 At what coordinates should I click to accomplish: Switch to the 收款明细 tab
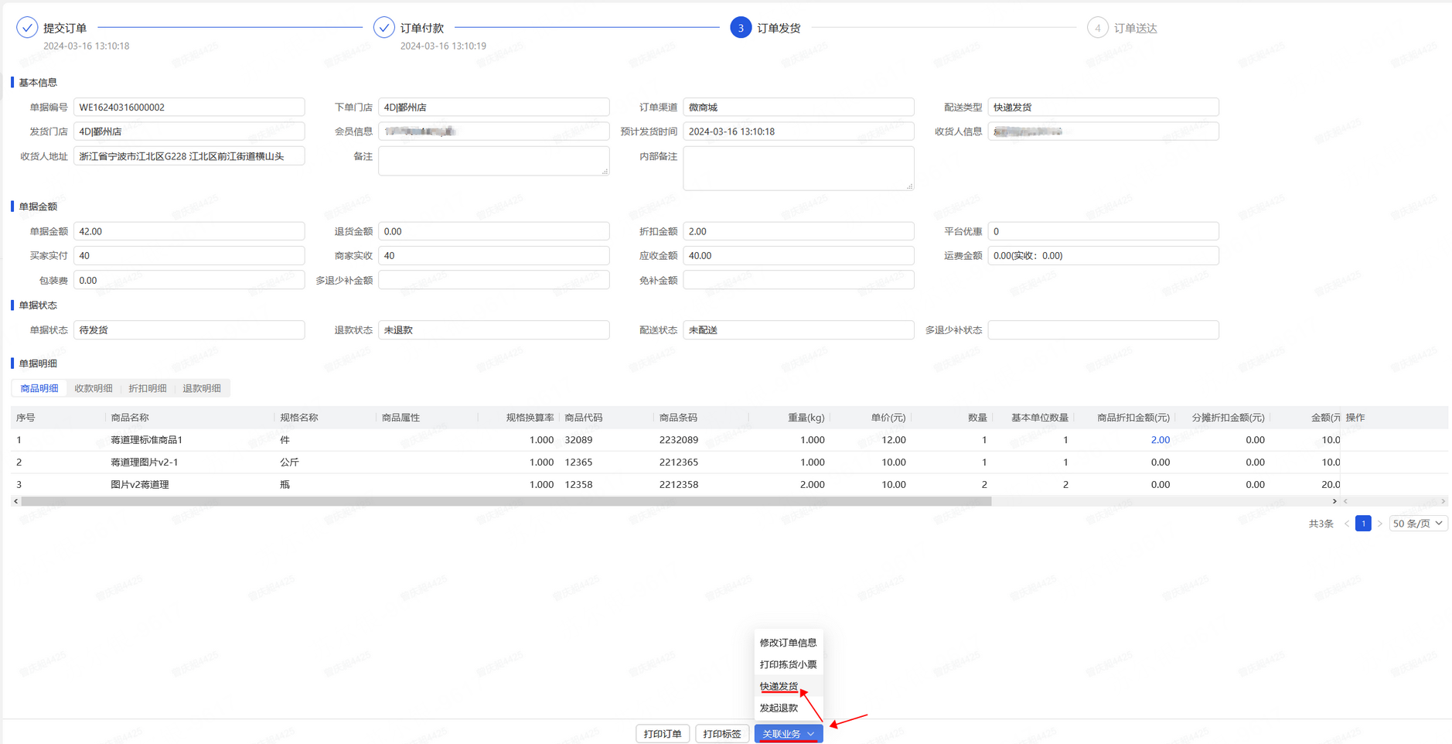click(x=94, y=388)
